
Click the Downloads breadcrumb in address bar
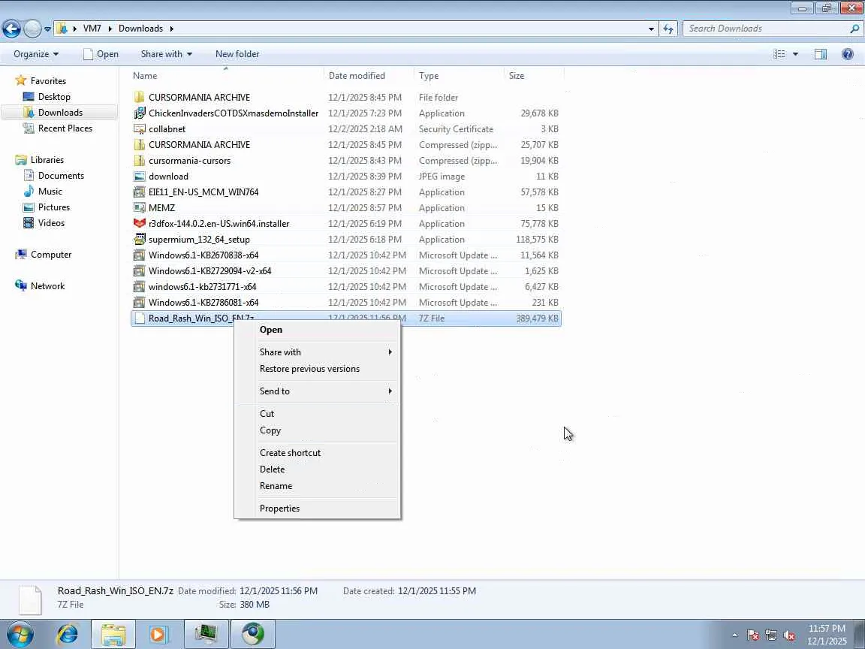(x=140, y=29)
